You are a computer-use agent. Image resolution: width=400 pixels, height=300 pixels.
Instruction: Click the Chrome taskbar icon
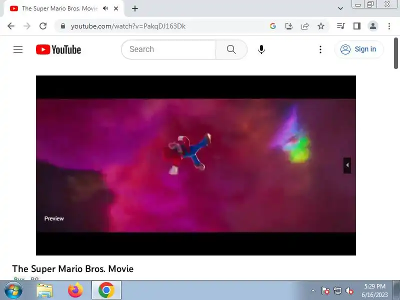coord(106,290)
